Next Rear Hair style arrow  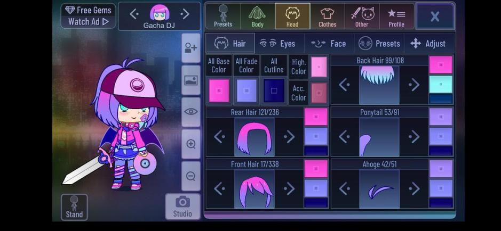tap(289, 137)
